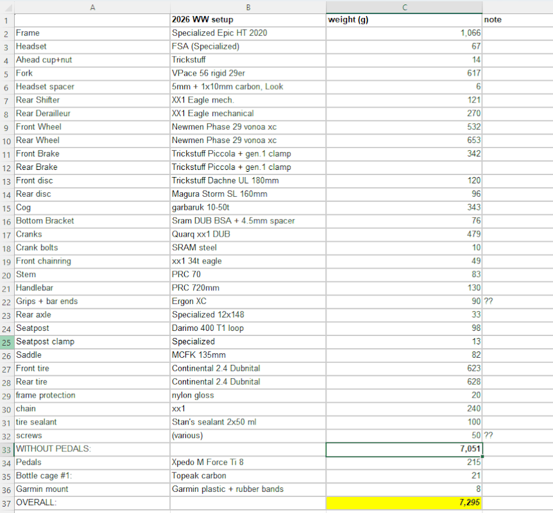Image resolution: width=553 pixels, height=513 pixels.
Task: Select the 'Xpedo M Force Ti 8' cell
Action: (x=248, y=462)
